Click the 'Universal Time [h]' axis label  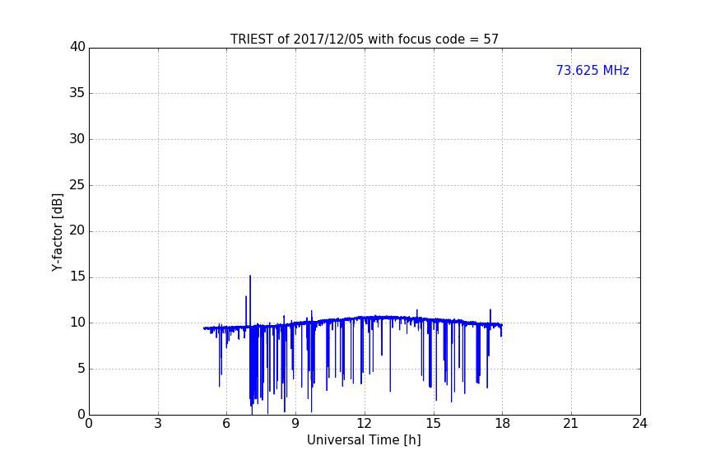point(364,440)
